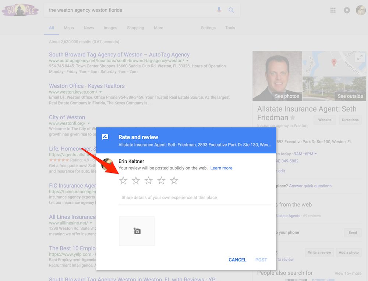The width and height of the screenshot is (368, 281).
Task: Click the Directions button
Action: tap(350, 120)
